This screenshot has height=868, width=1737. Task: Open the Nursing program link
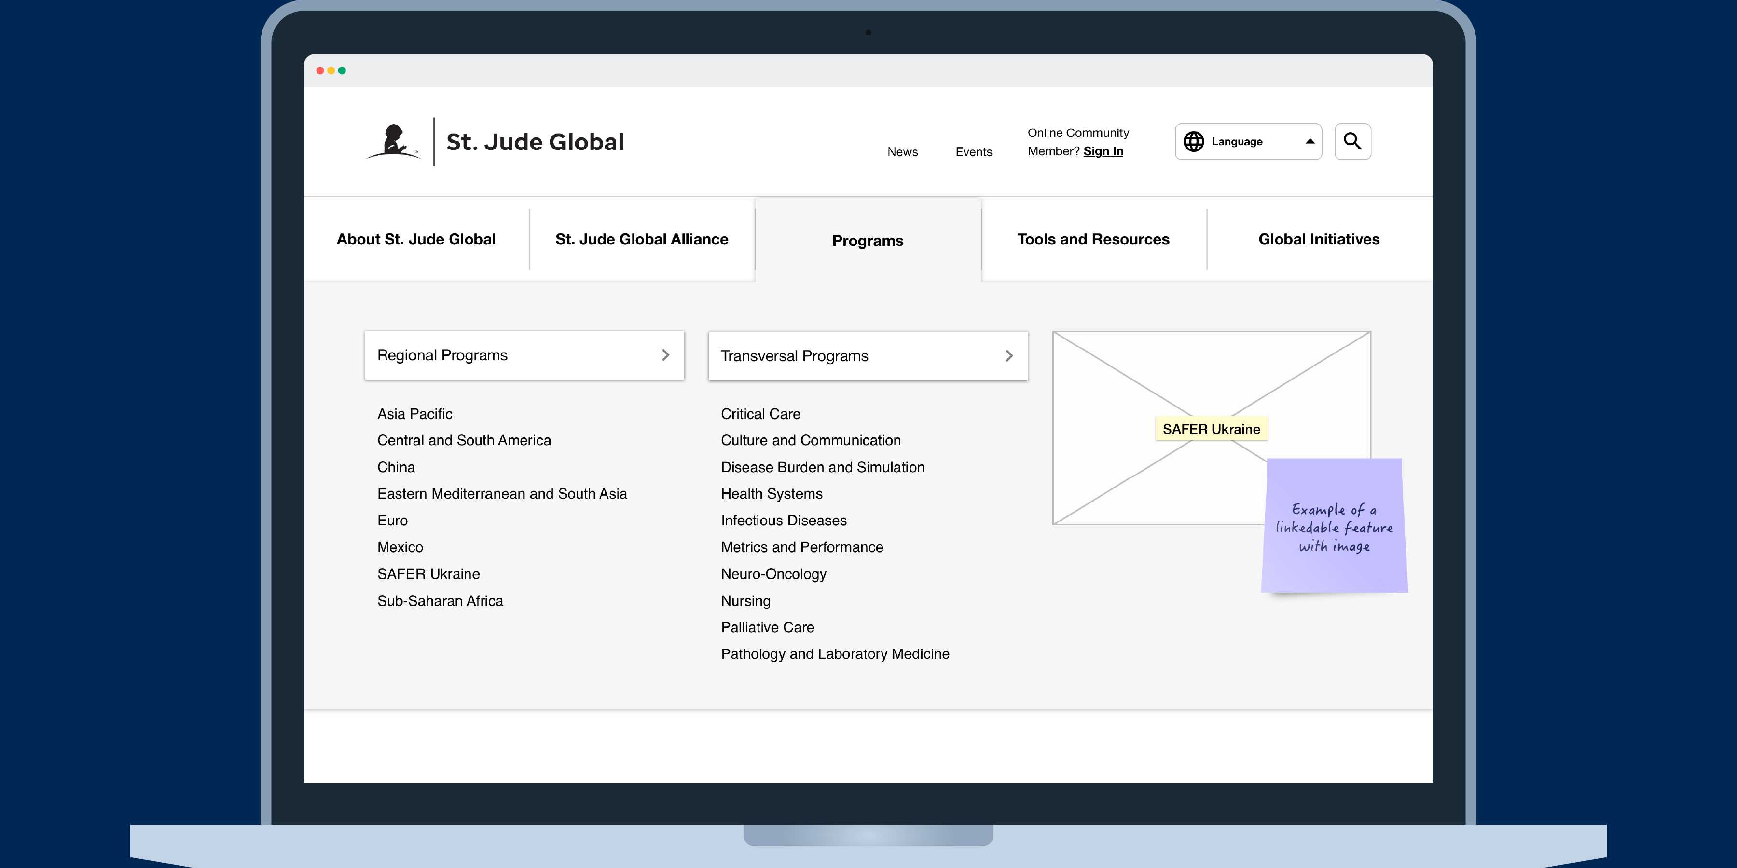tap(745, 601)
